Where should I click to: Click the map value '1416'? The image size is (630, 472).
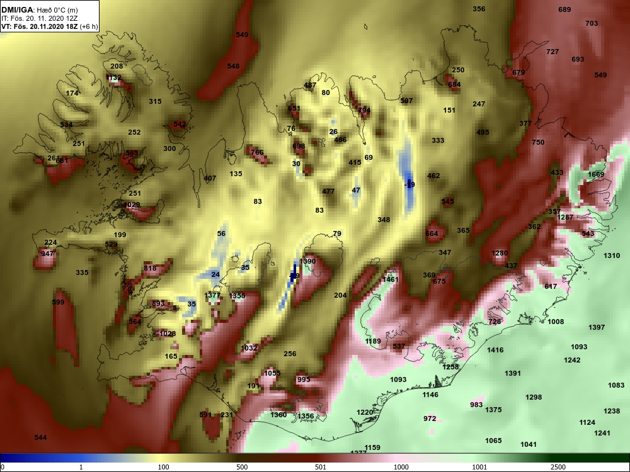coord(495,349)
